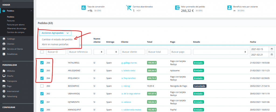Click reference BDSSWPIXS
Image resolution: width=276 pixels, height=112 pixels.
point(73,86)
